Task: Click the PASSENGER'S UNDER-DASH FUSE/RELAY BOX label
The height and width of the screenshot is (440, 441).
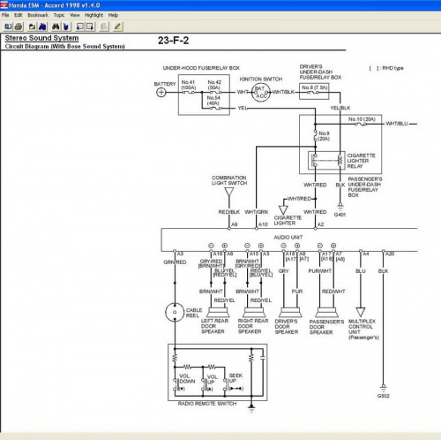Action: [365, 187]
